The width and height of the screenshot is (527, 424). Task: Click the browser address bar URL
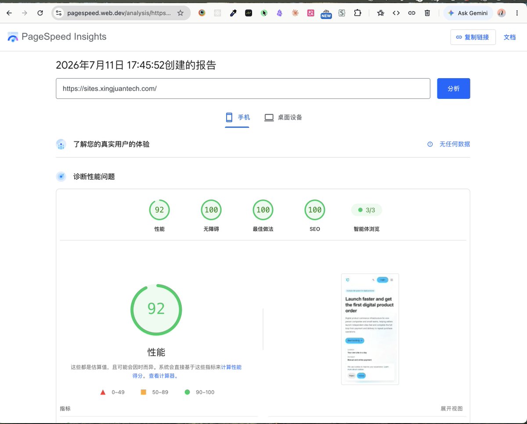pos(119,13)
